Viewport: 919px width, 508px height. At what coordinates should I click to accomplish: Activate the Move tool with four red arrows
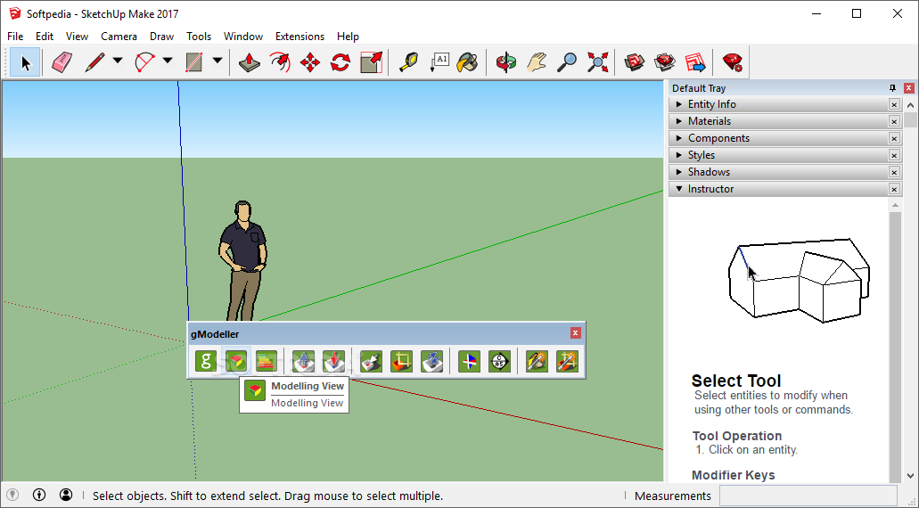[310, 62]
